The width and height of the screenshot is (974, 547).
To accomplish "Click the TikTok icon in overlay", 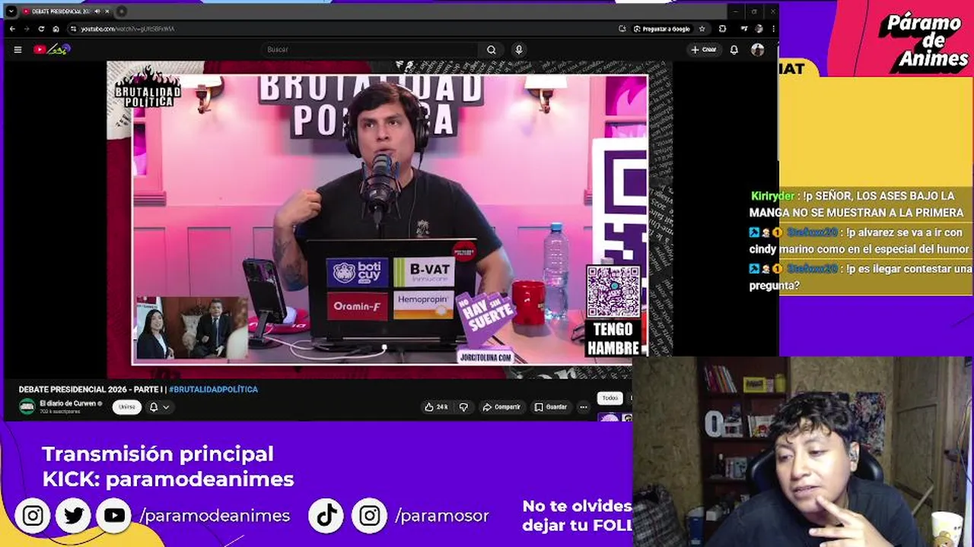I will pos(327,516).
